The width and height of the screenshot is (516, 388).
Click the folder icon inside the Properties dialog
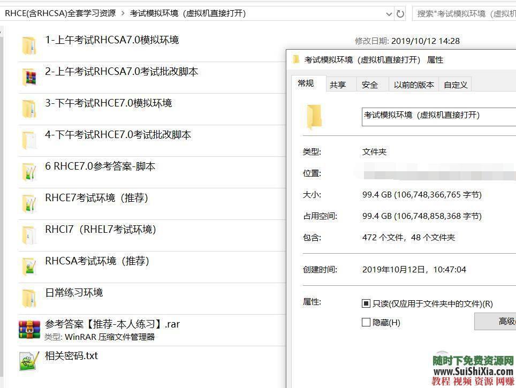click(314, 116)
